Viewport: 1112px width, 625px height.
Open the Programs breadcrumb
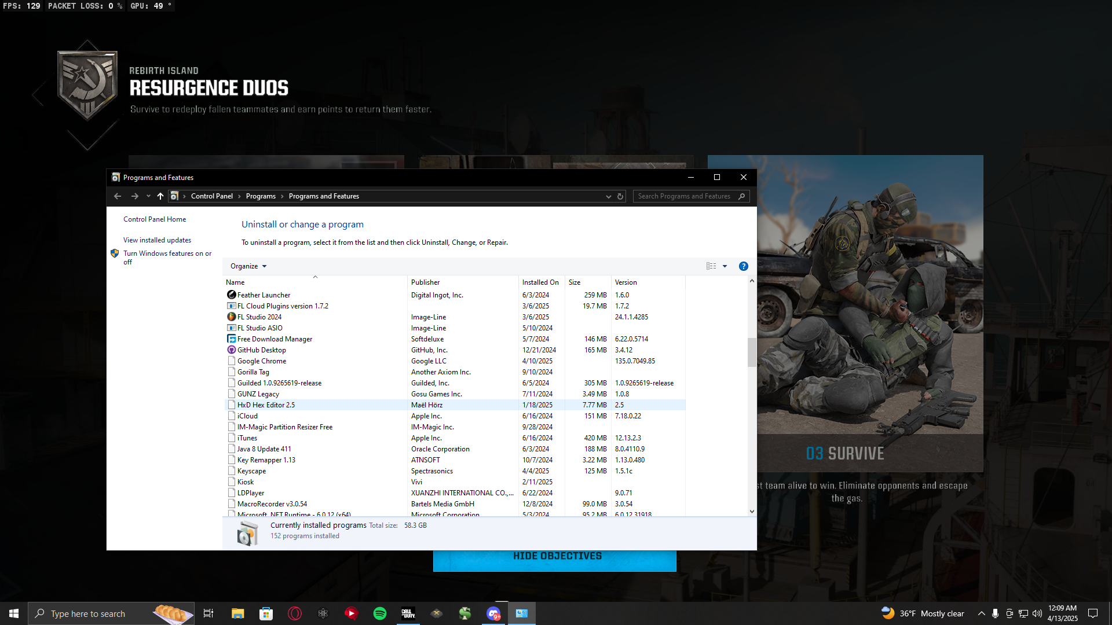click(x=261, y=196)
